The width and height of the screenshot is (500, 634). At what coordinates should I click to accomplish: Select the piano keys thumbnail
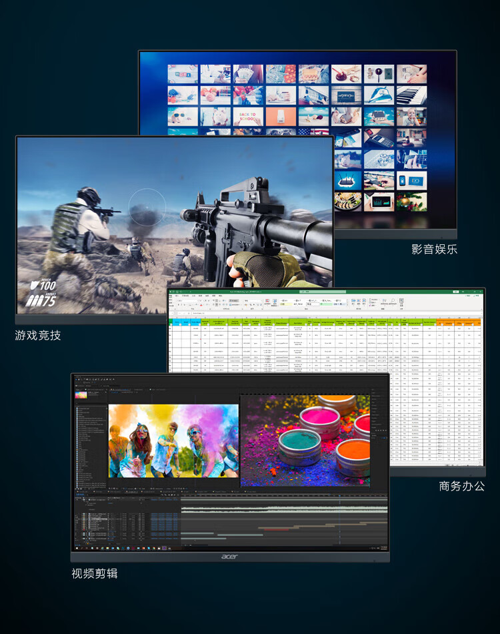click(411, 95)
